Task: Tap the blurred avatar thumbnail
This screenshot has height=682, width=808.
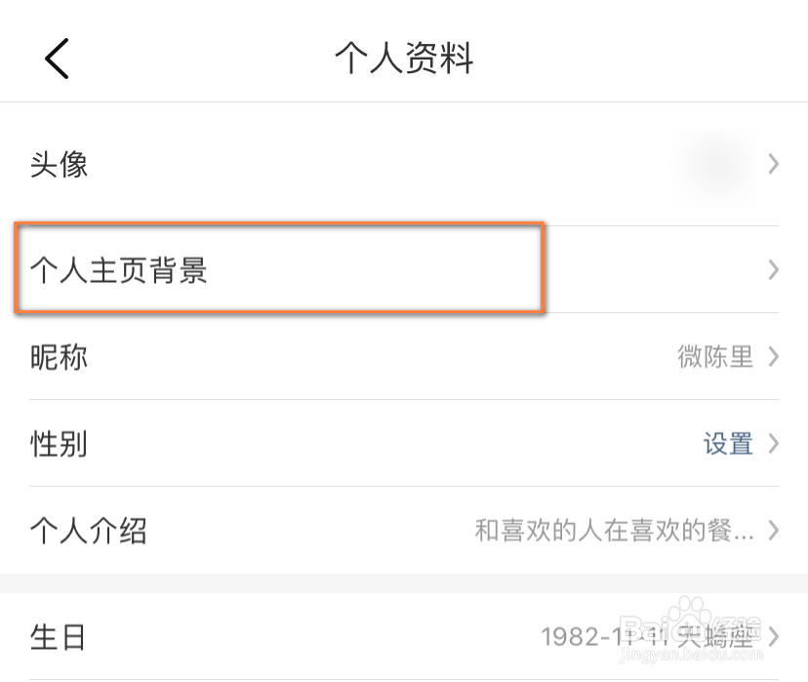Action: click(717, 163)
